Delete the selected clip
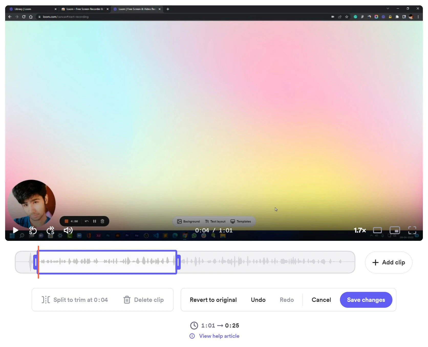The image size is (428, 347). [x=143, y=300]
